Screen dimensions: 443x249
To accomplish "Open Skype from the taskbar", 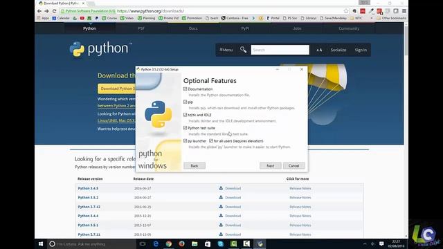I will 221,244.
